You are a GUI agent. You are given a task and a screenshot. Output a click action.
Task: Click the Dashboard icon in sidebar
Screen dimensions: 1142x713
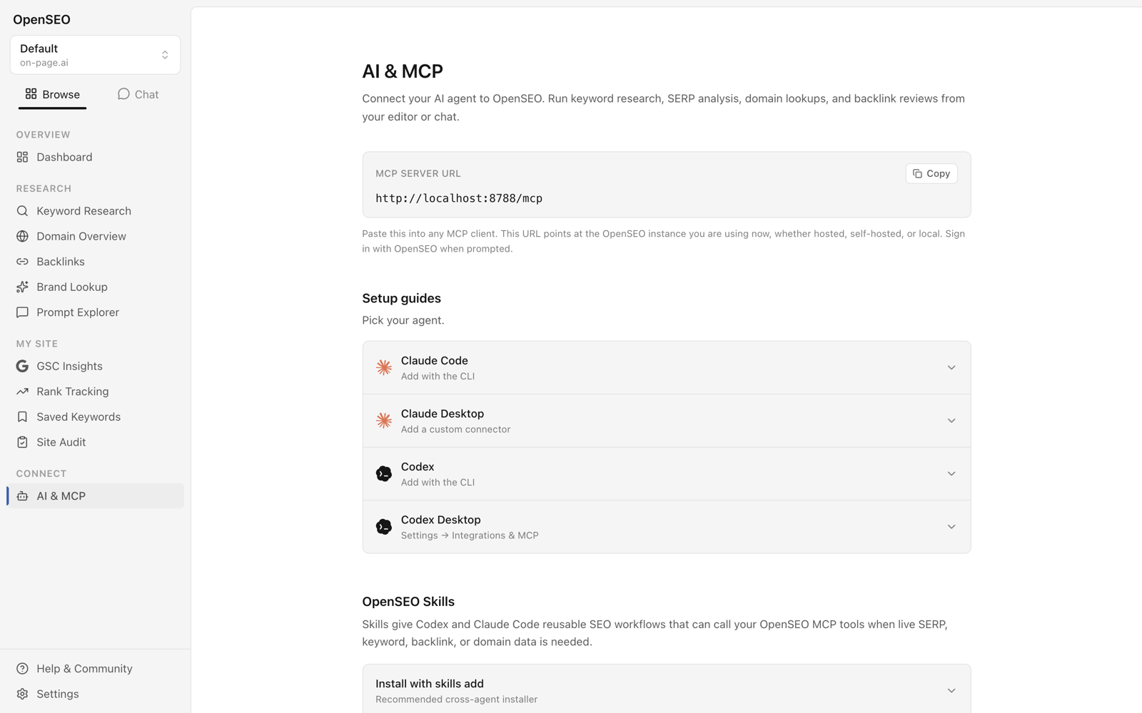22,157
